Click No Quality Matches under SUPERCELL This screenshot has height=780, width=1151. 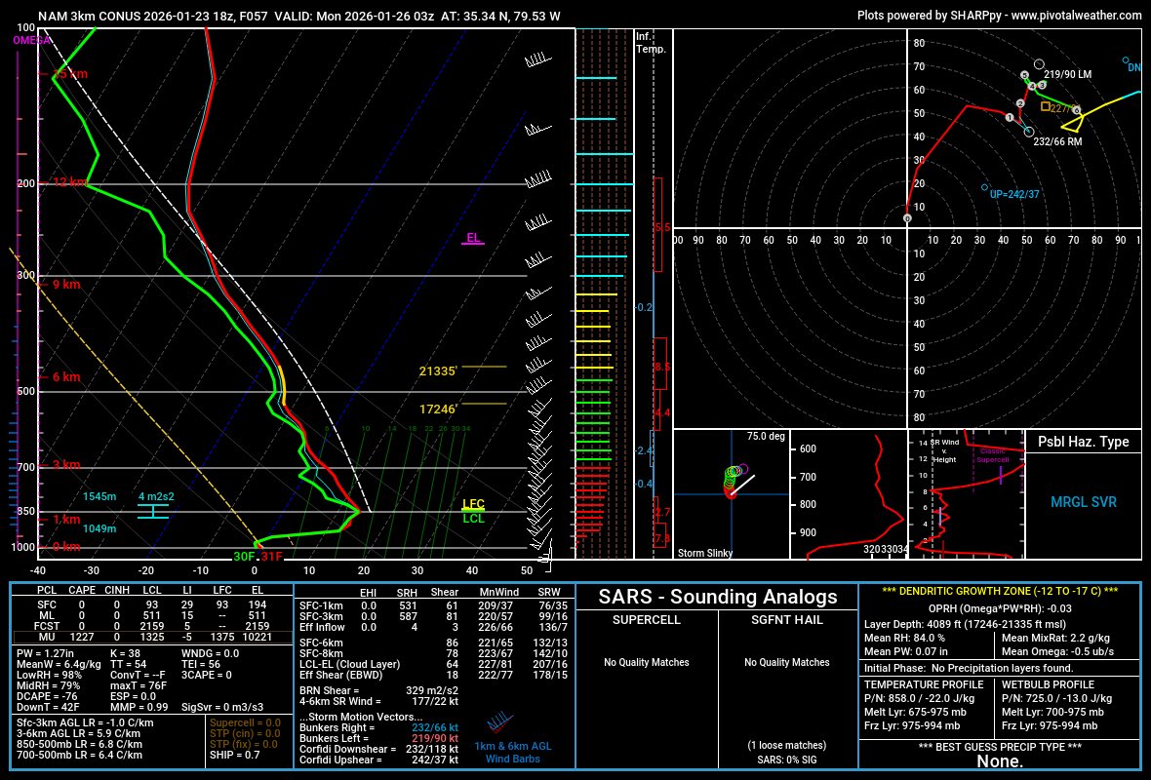point(646,662)
